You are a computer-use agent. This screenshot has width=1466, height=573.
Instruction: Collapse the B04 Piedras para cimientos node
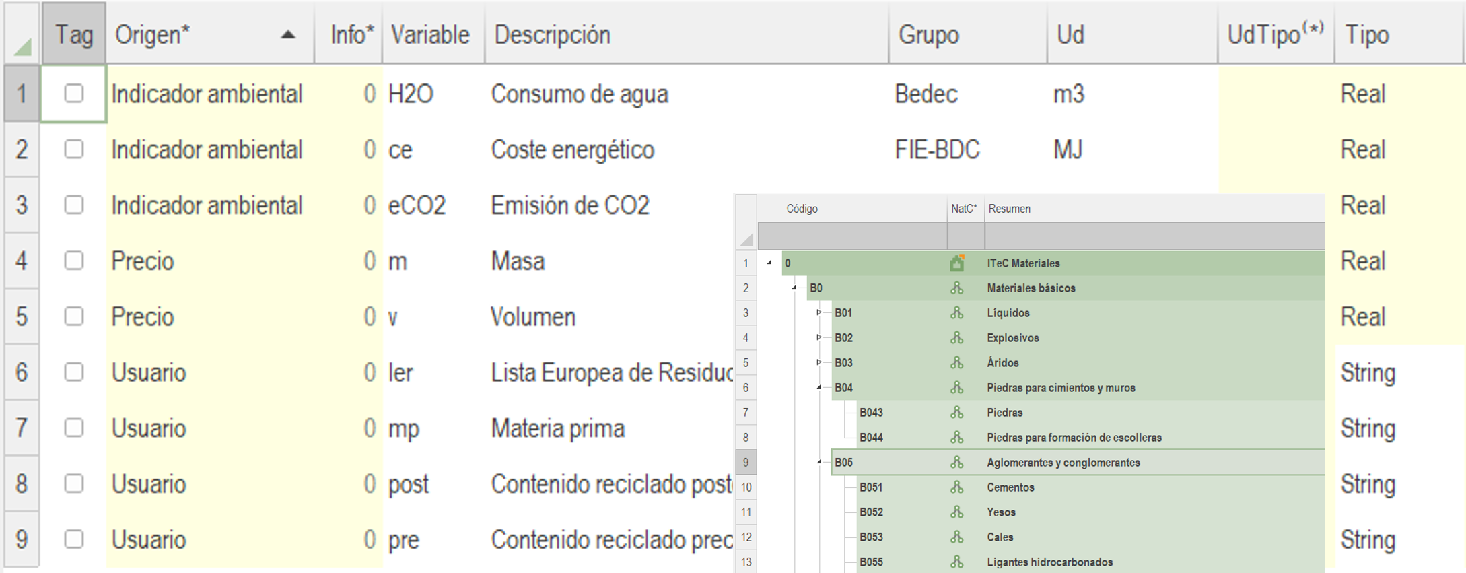pyautogui.click(x=819, y=387)
